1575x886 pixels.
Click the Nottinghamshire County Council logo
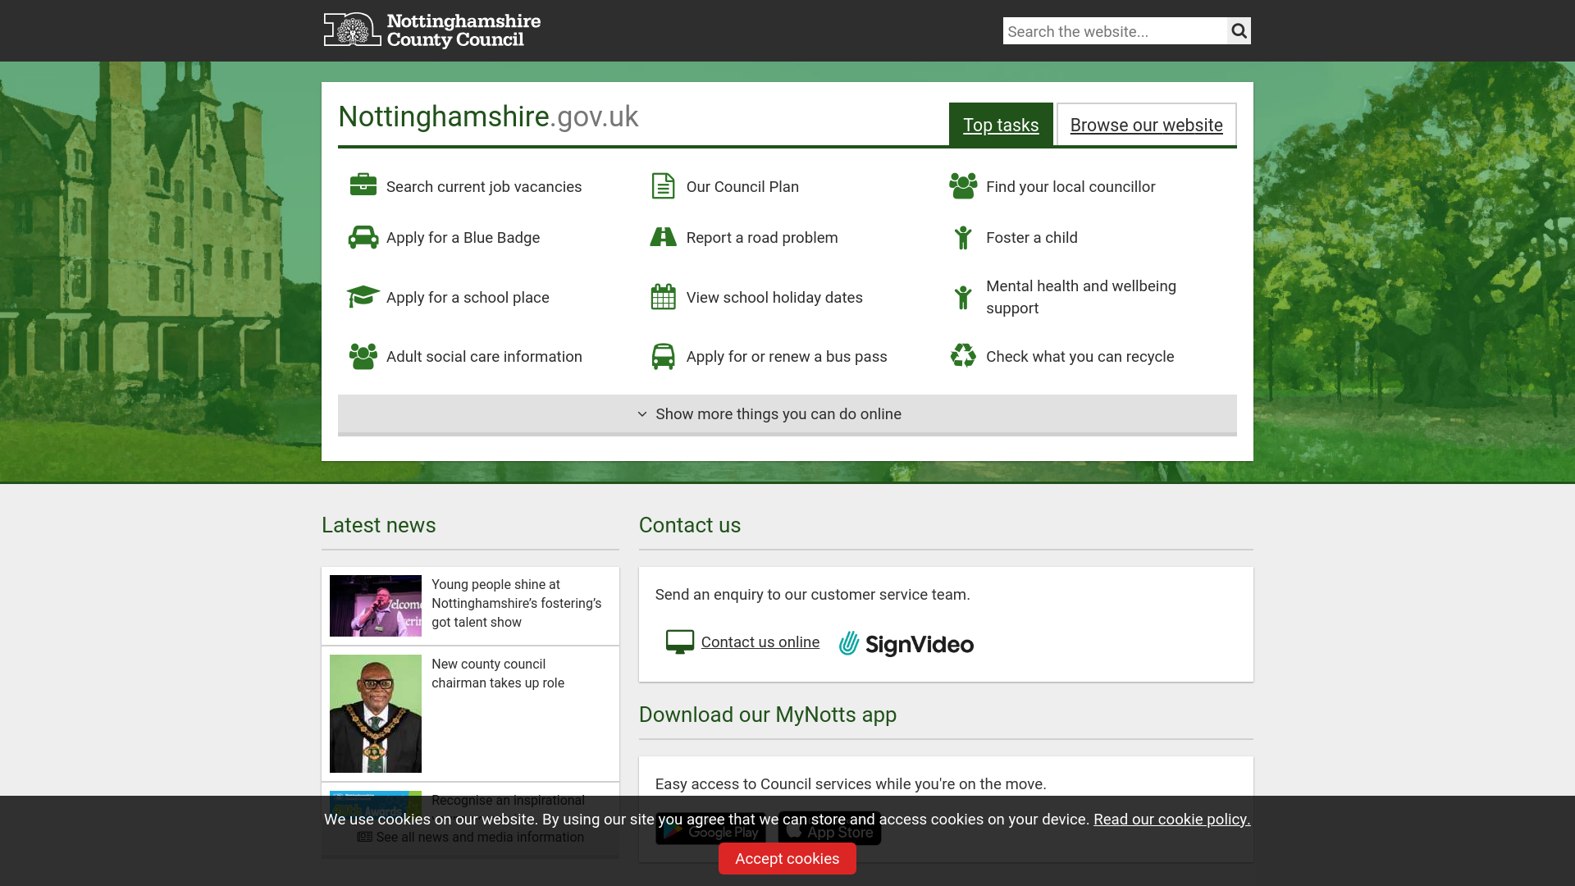431,30
